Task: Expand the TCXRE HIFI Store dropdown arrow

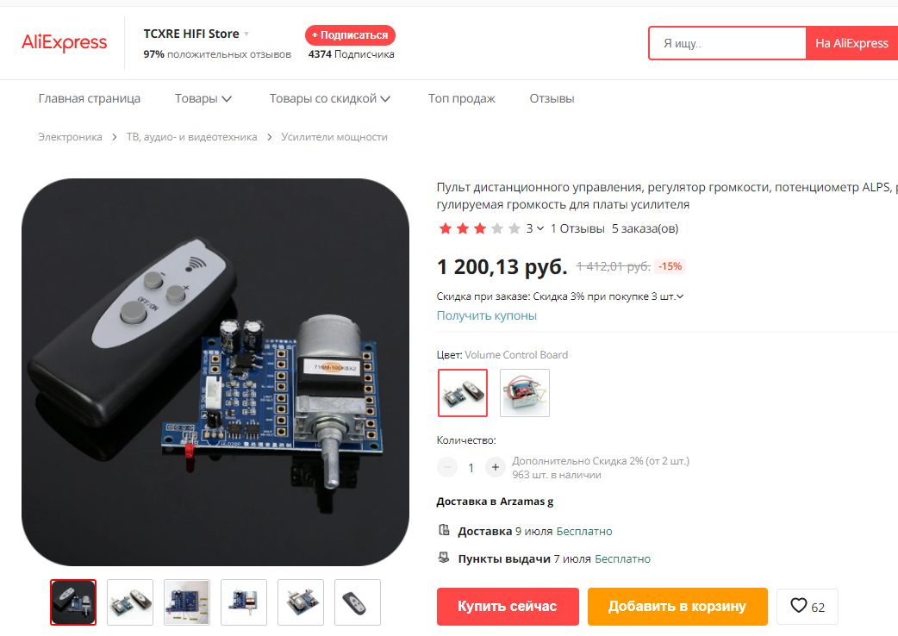Action: point(246,34)
